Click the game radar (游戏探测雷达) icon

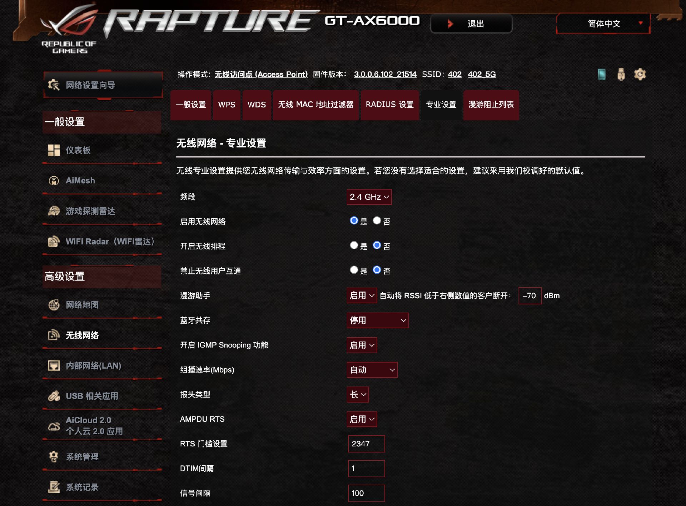click(54, 211)
